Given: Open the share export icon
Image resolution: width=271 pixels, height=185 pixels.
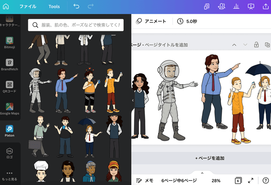Looking at the screenshot, I should pyautogui.click(x=265, y=6).
